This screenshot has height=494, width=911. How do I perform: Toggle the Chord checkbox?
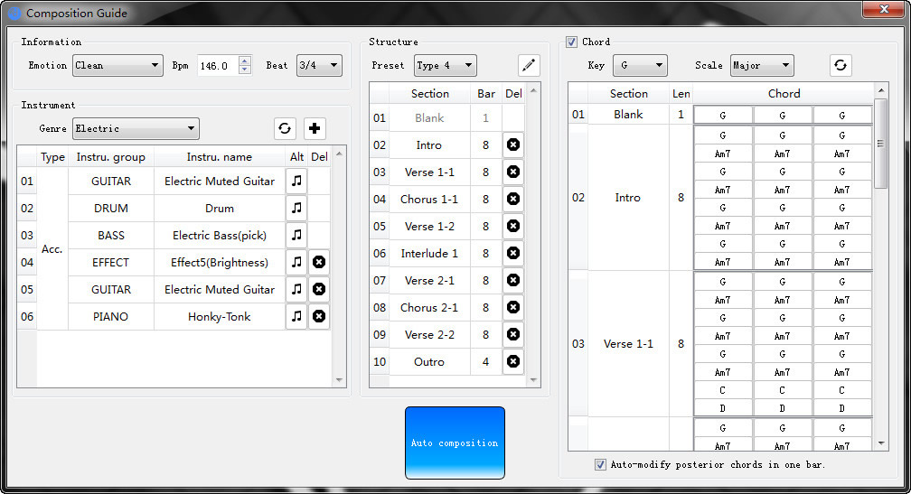(x=572, y=42)
